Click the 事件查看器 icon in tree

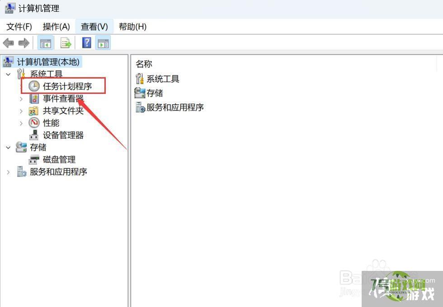(x=34, y=98)
